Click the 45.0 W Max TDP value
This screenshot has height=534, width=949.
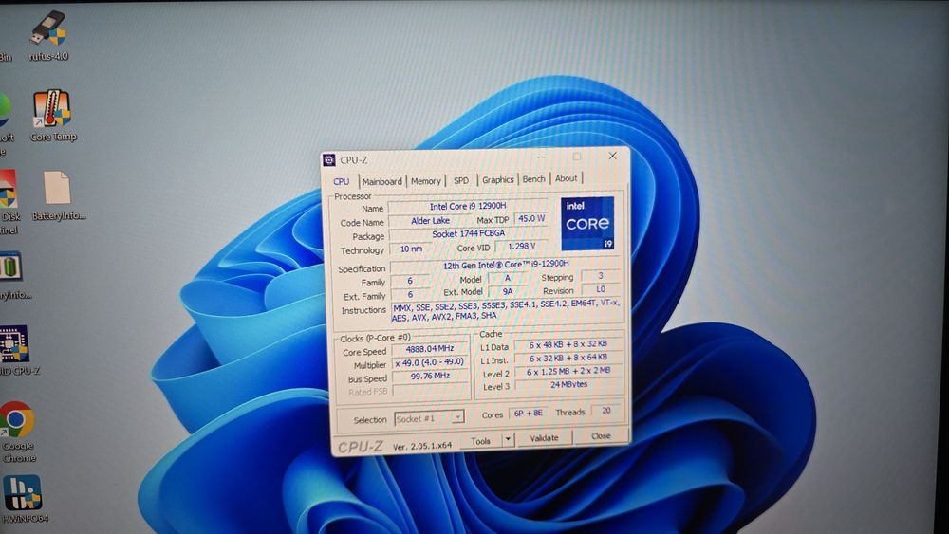(x=530, y=219)
